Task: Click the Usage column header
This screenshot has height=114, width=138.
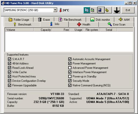Action: (x=77, y=30)
